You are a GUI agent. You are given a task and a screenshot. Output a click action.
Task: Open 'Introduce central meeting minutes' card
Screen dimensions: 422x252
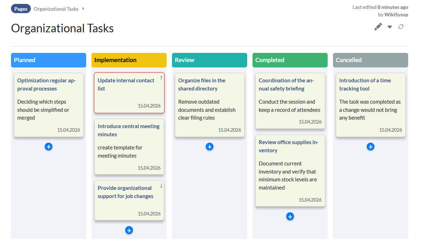(128, 130)
